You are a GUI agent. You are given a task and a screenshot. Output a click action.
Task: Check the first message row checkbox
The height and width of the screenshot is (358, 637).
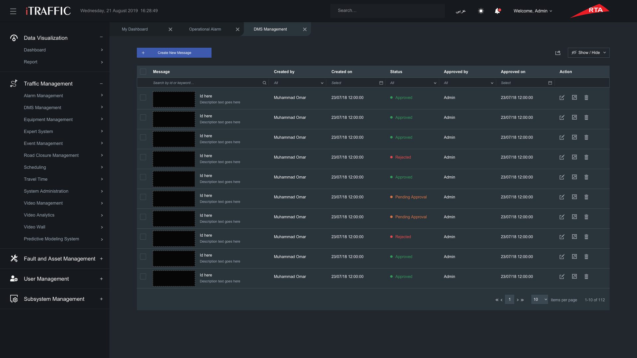(143, 97)
